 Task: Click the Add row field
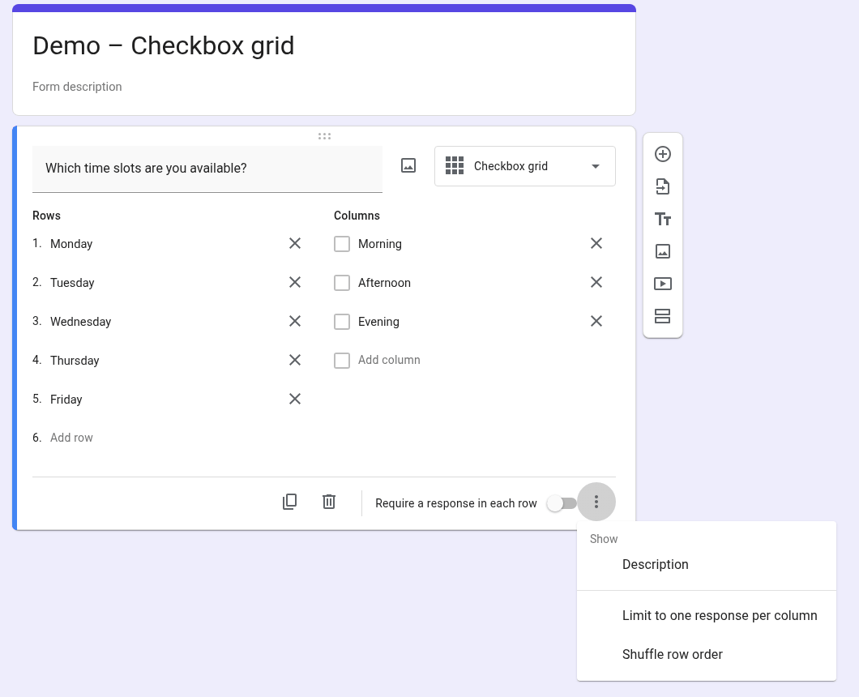(71, 438)
